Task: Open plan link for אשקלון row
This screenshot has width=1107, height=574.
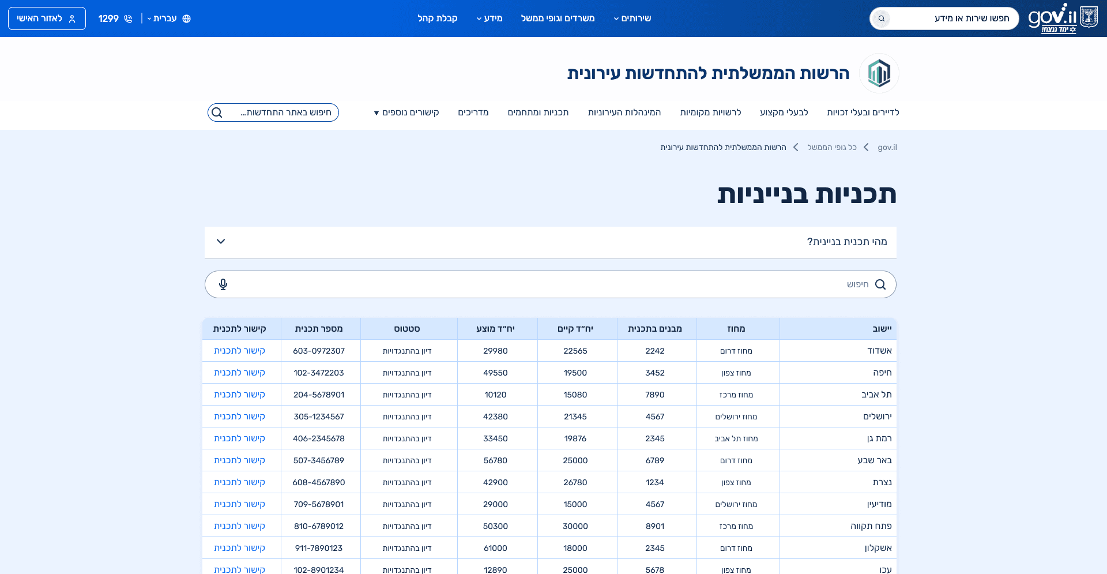Action: coord(239,548)
